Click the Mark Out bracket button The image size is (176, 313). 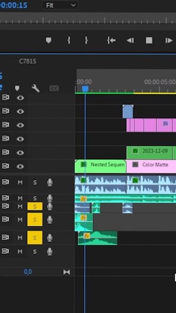[x=86, y=40]
